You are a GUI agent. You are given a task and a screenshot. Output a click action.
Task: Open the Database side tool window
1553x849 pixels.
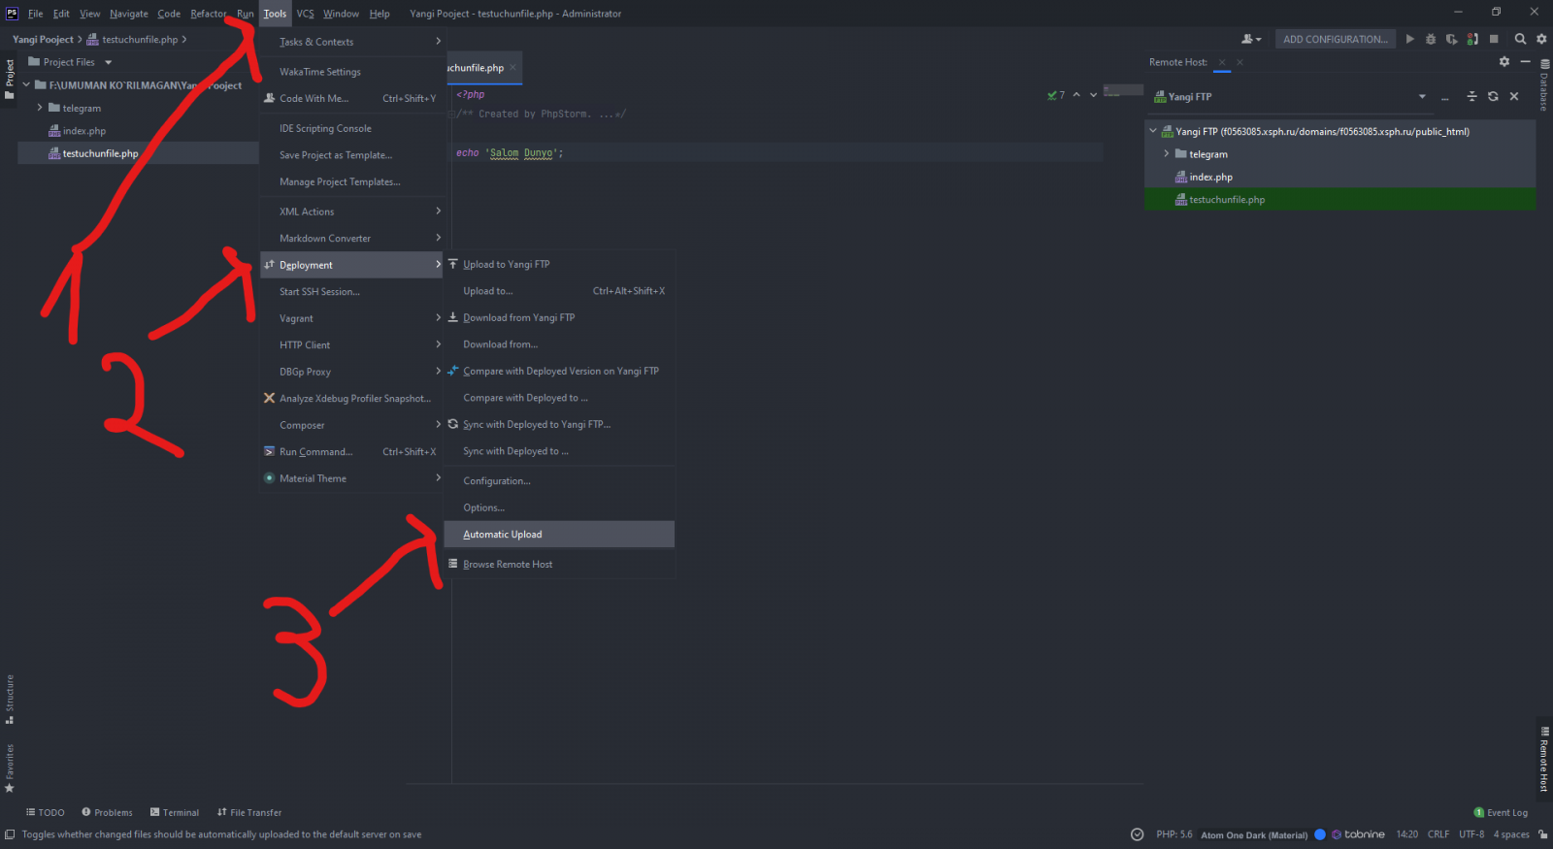pos(1544,85)
